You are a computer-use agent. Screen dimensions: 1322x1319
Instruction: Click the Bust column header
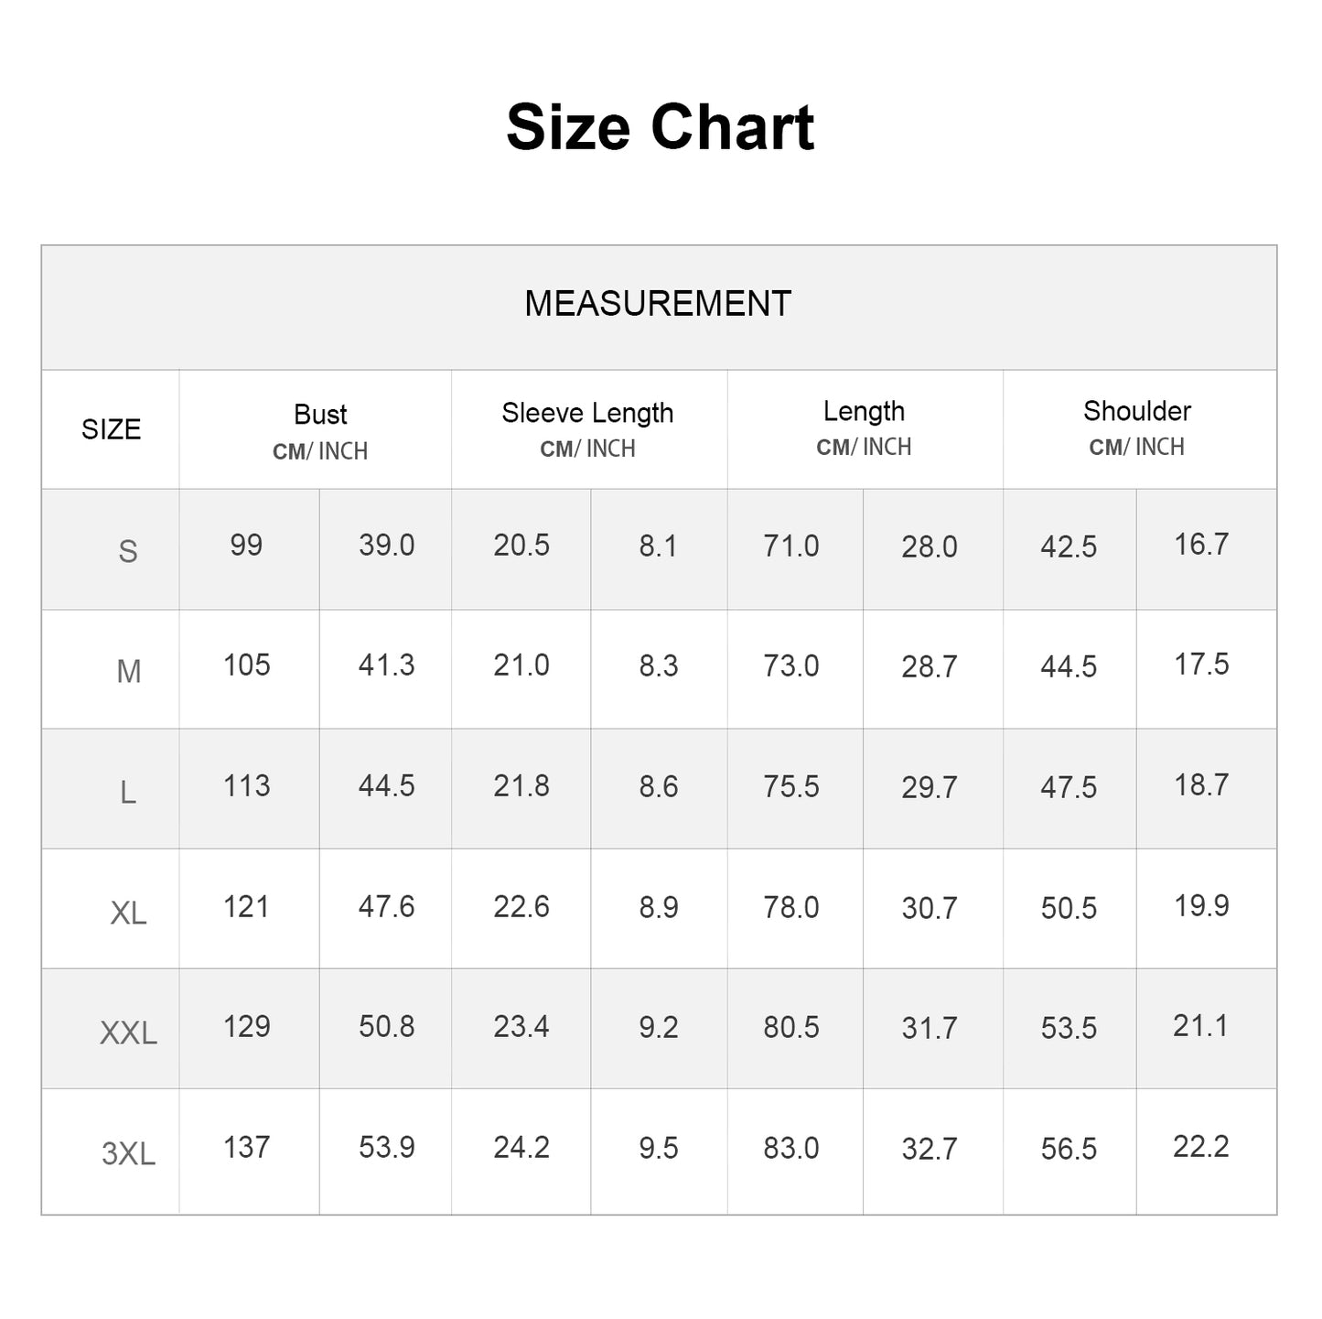tap(320, 415)
